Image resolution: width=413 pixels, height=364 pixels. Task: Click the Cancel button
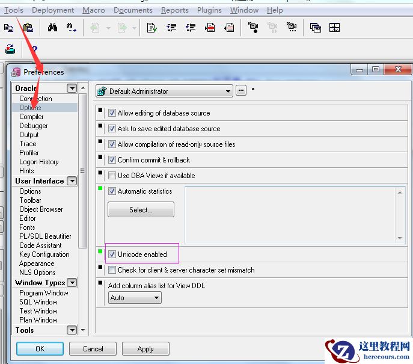point(93,349)
